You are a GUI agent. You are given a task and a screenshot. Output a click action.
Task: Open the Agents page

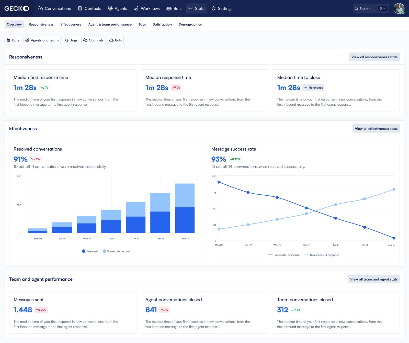117,8
